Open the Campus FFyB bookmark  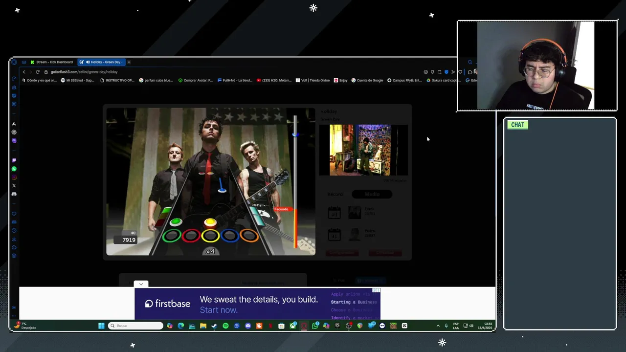404,80
